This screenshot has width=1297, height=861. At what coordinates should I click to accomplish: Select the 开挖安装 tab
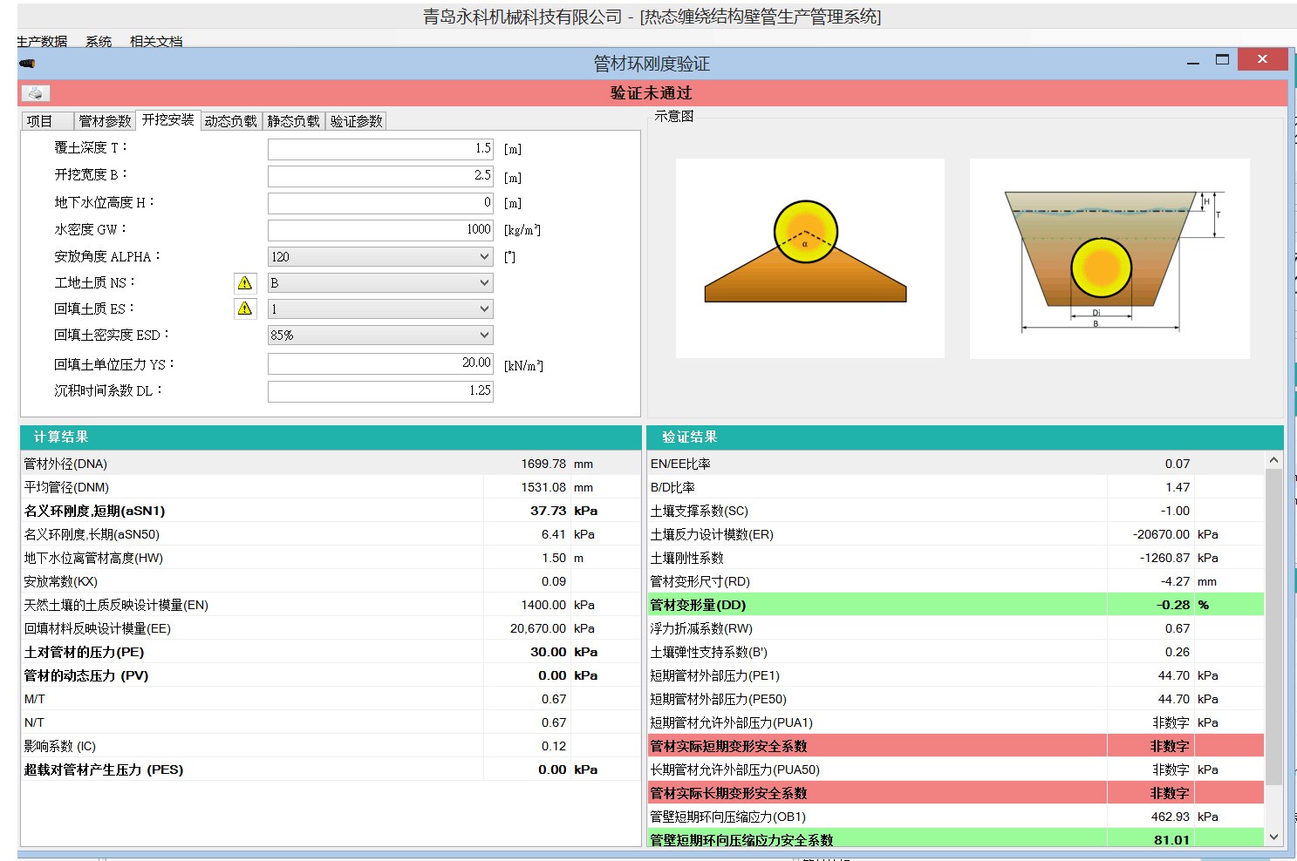coord(168,119)
